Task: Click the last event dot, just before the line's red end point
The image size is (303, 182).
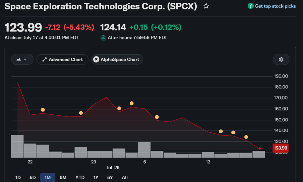Action: (246, 137)
